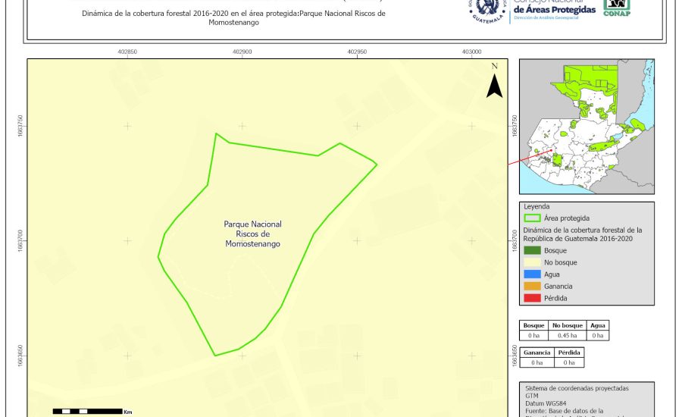Click the green Área protegida legend symbol
The height and width of the screenshot is (417, 682).
point(533,218)
